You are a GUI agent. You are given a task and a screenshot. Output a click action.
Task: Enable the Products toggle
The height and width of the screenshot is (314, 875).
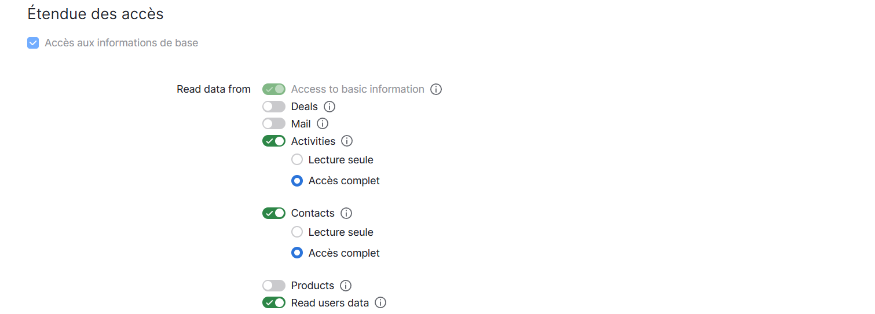pos(274,286)
